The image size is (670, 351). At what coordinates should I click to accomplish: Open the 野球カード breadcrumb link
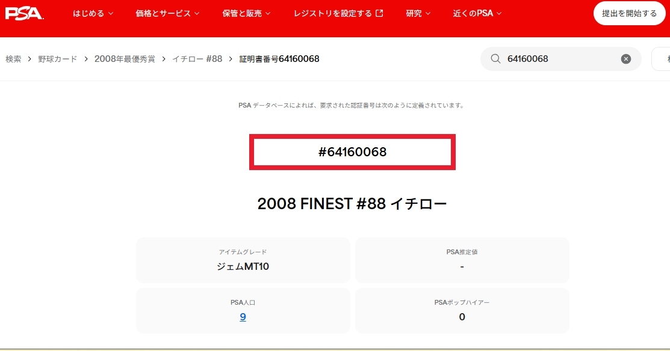click(x=58, y=59)
